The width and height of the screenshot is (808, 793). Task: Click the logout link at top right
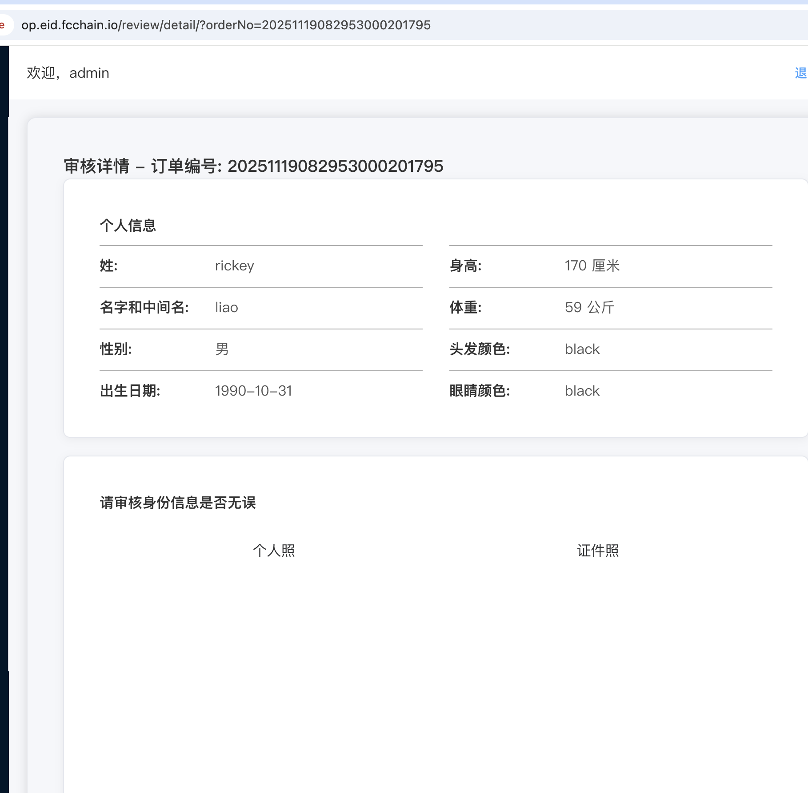click(800, 73)
